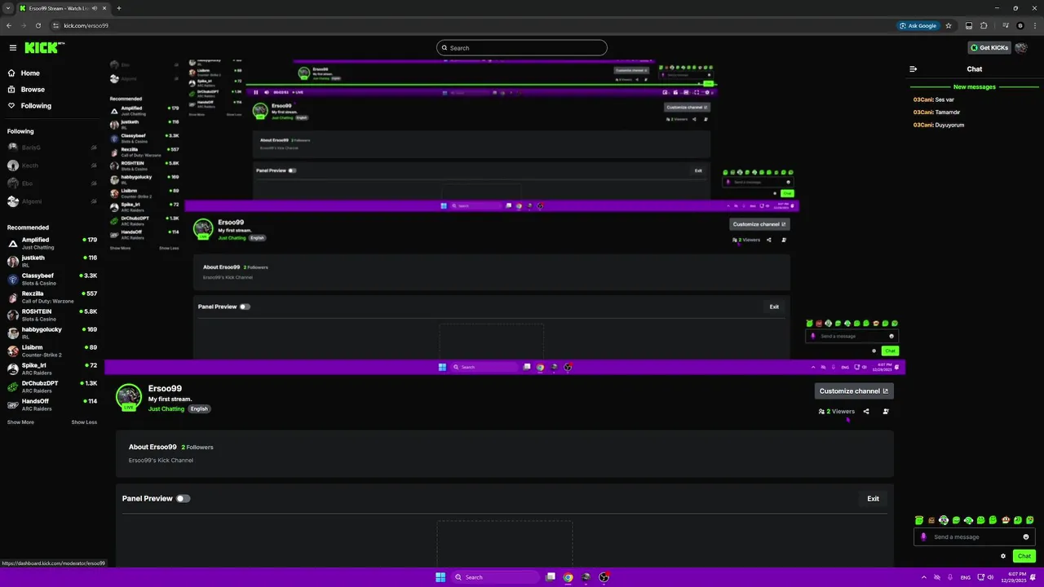The image size is (1044, 587).
Task: Open the habbygolucky recommended channel
Action: click(x=52, y=333)
